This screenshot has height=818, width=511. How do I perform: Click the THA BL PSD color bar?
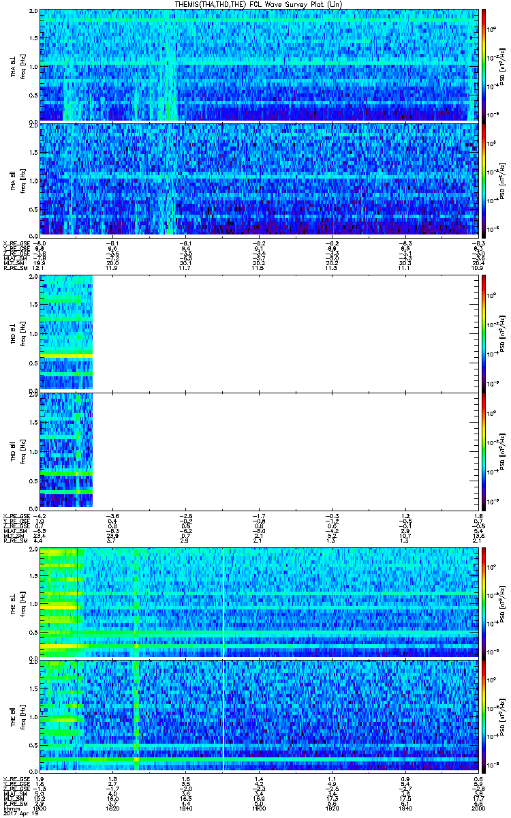[x=484, y=65]
